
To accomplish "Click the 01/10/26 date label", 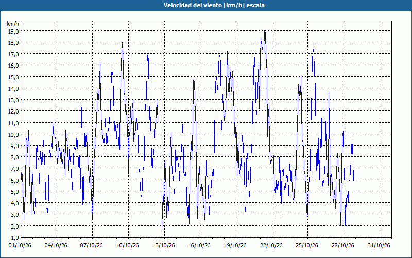I will pos(20,246).
